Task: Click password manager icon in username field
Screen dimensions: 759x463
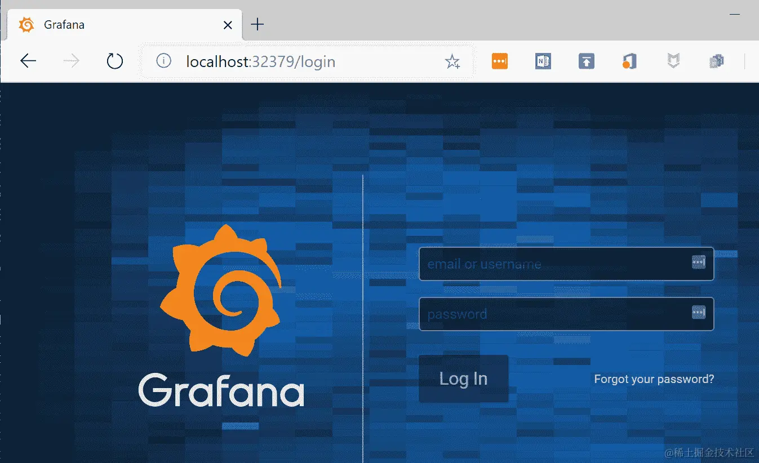Action: tap(699, 262)
